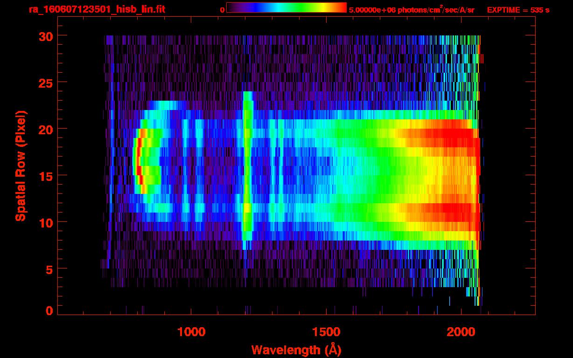Click the red arc feature near 800 Å
The width and height of the screenshot is (573, 358).
point(139,161)
